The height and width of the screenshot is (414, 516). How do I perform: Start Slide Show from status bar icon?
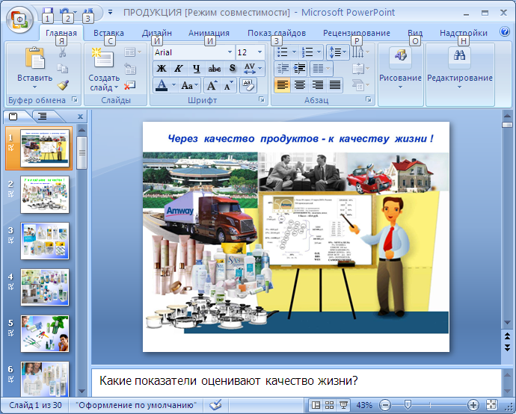point(343,405)
